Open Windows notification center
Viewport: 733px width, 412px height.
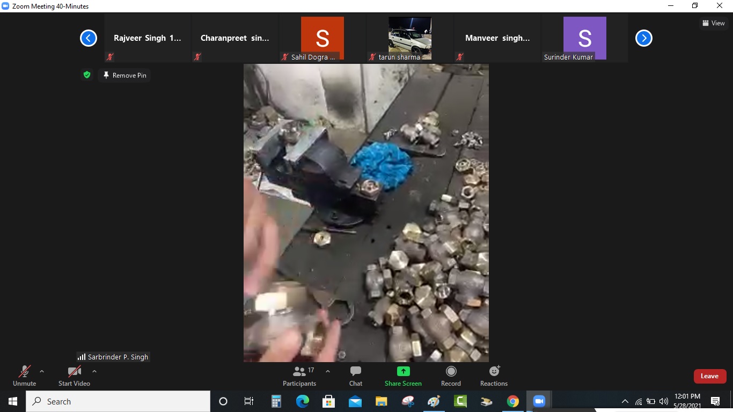coord(715,401)
